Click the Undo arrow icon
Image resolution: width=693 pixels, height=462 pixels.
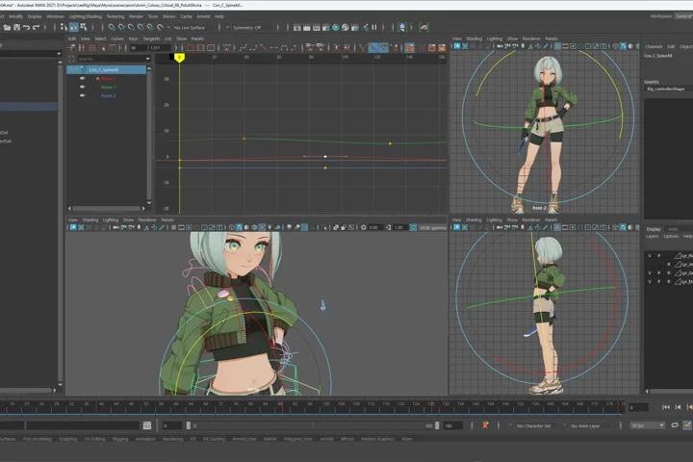coord(27,27)
